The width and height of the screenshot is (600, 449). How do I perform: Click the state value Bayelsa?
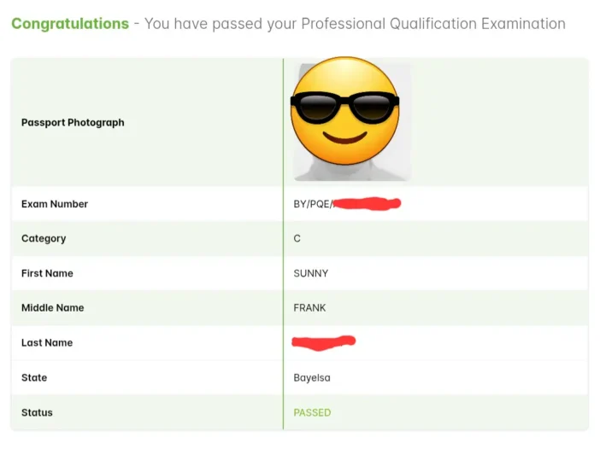[312, 378]
